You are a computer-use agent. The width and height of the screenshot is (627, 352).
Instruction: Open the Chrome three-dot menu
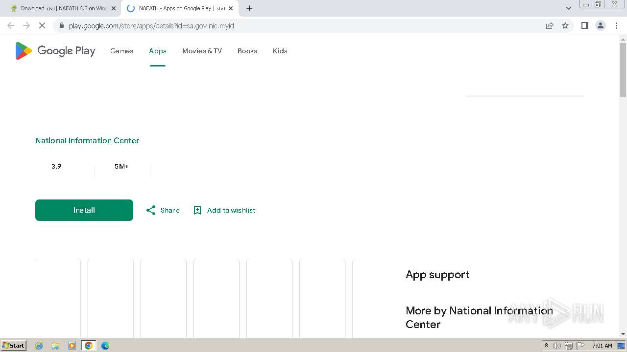click(617, 25)
